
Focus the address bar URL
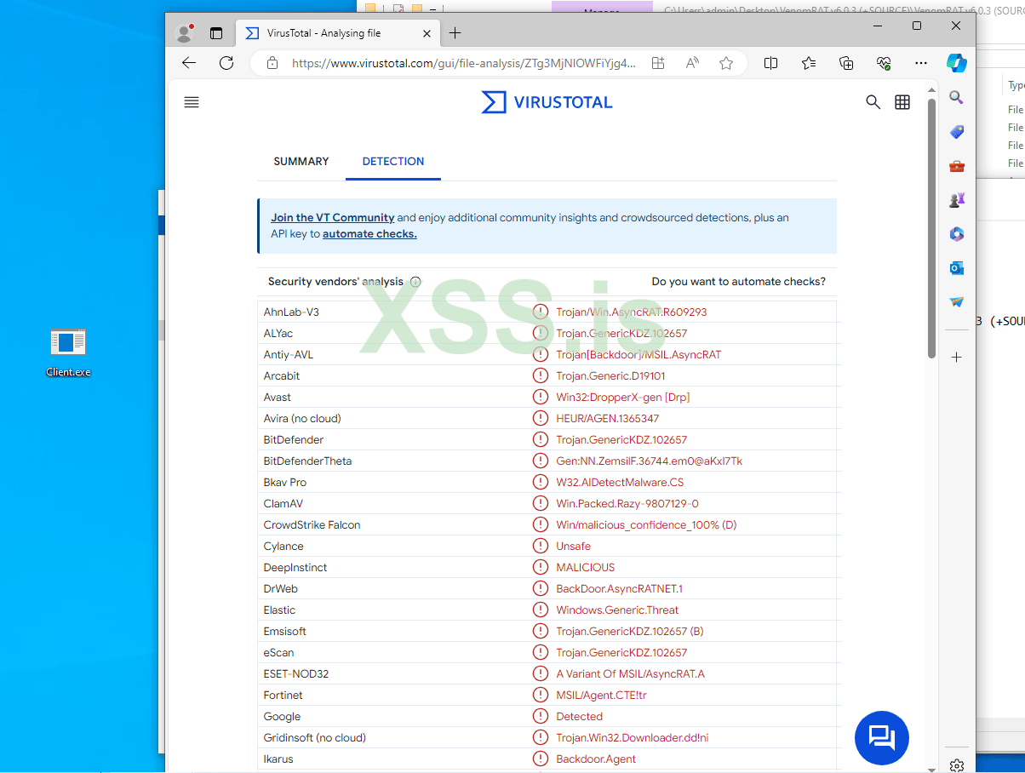click(464, 63)
